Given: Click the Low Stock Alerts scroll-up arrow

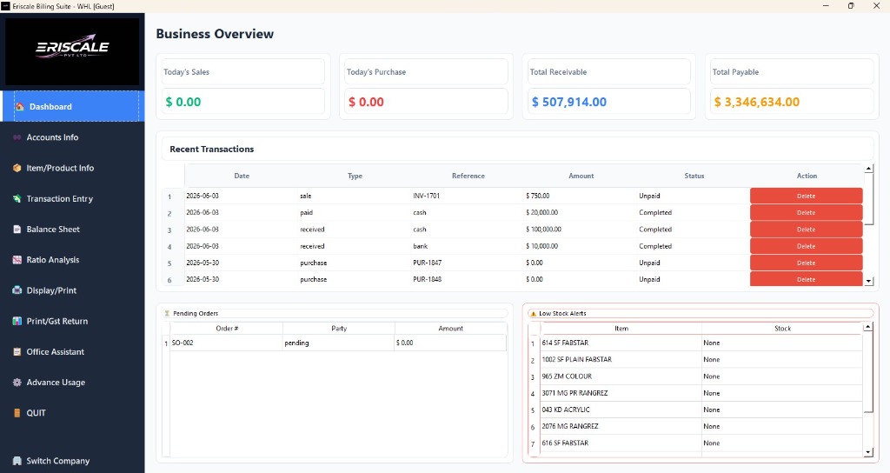Looking at the screenshot, I should tap(868, 327).
